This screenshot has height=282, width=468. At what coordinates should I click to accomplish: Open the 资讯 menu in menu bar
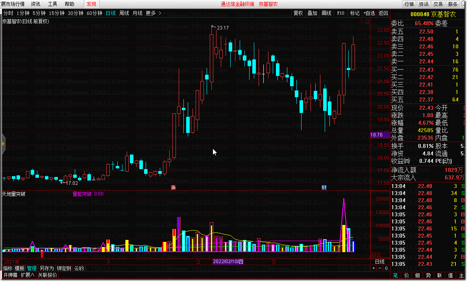point(35,4)
